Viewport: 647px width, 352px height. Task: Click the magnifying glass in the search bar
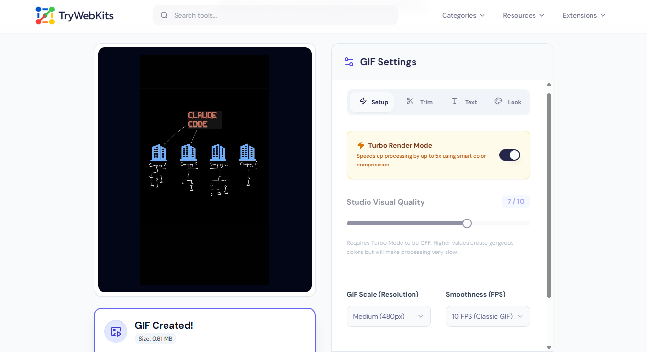[x=164, y=15]
